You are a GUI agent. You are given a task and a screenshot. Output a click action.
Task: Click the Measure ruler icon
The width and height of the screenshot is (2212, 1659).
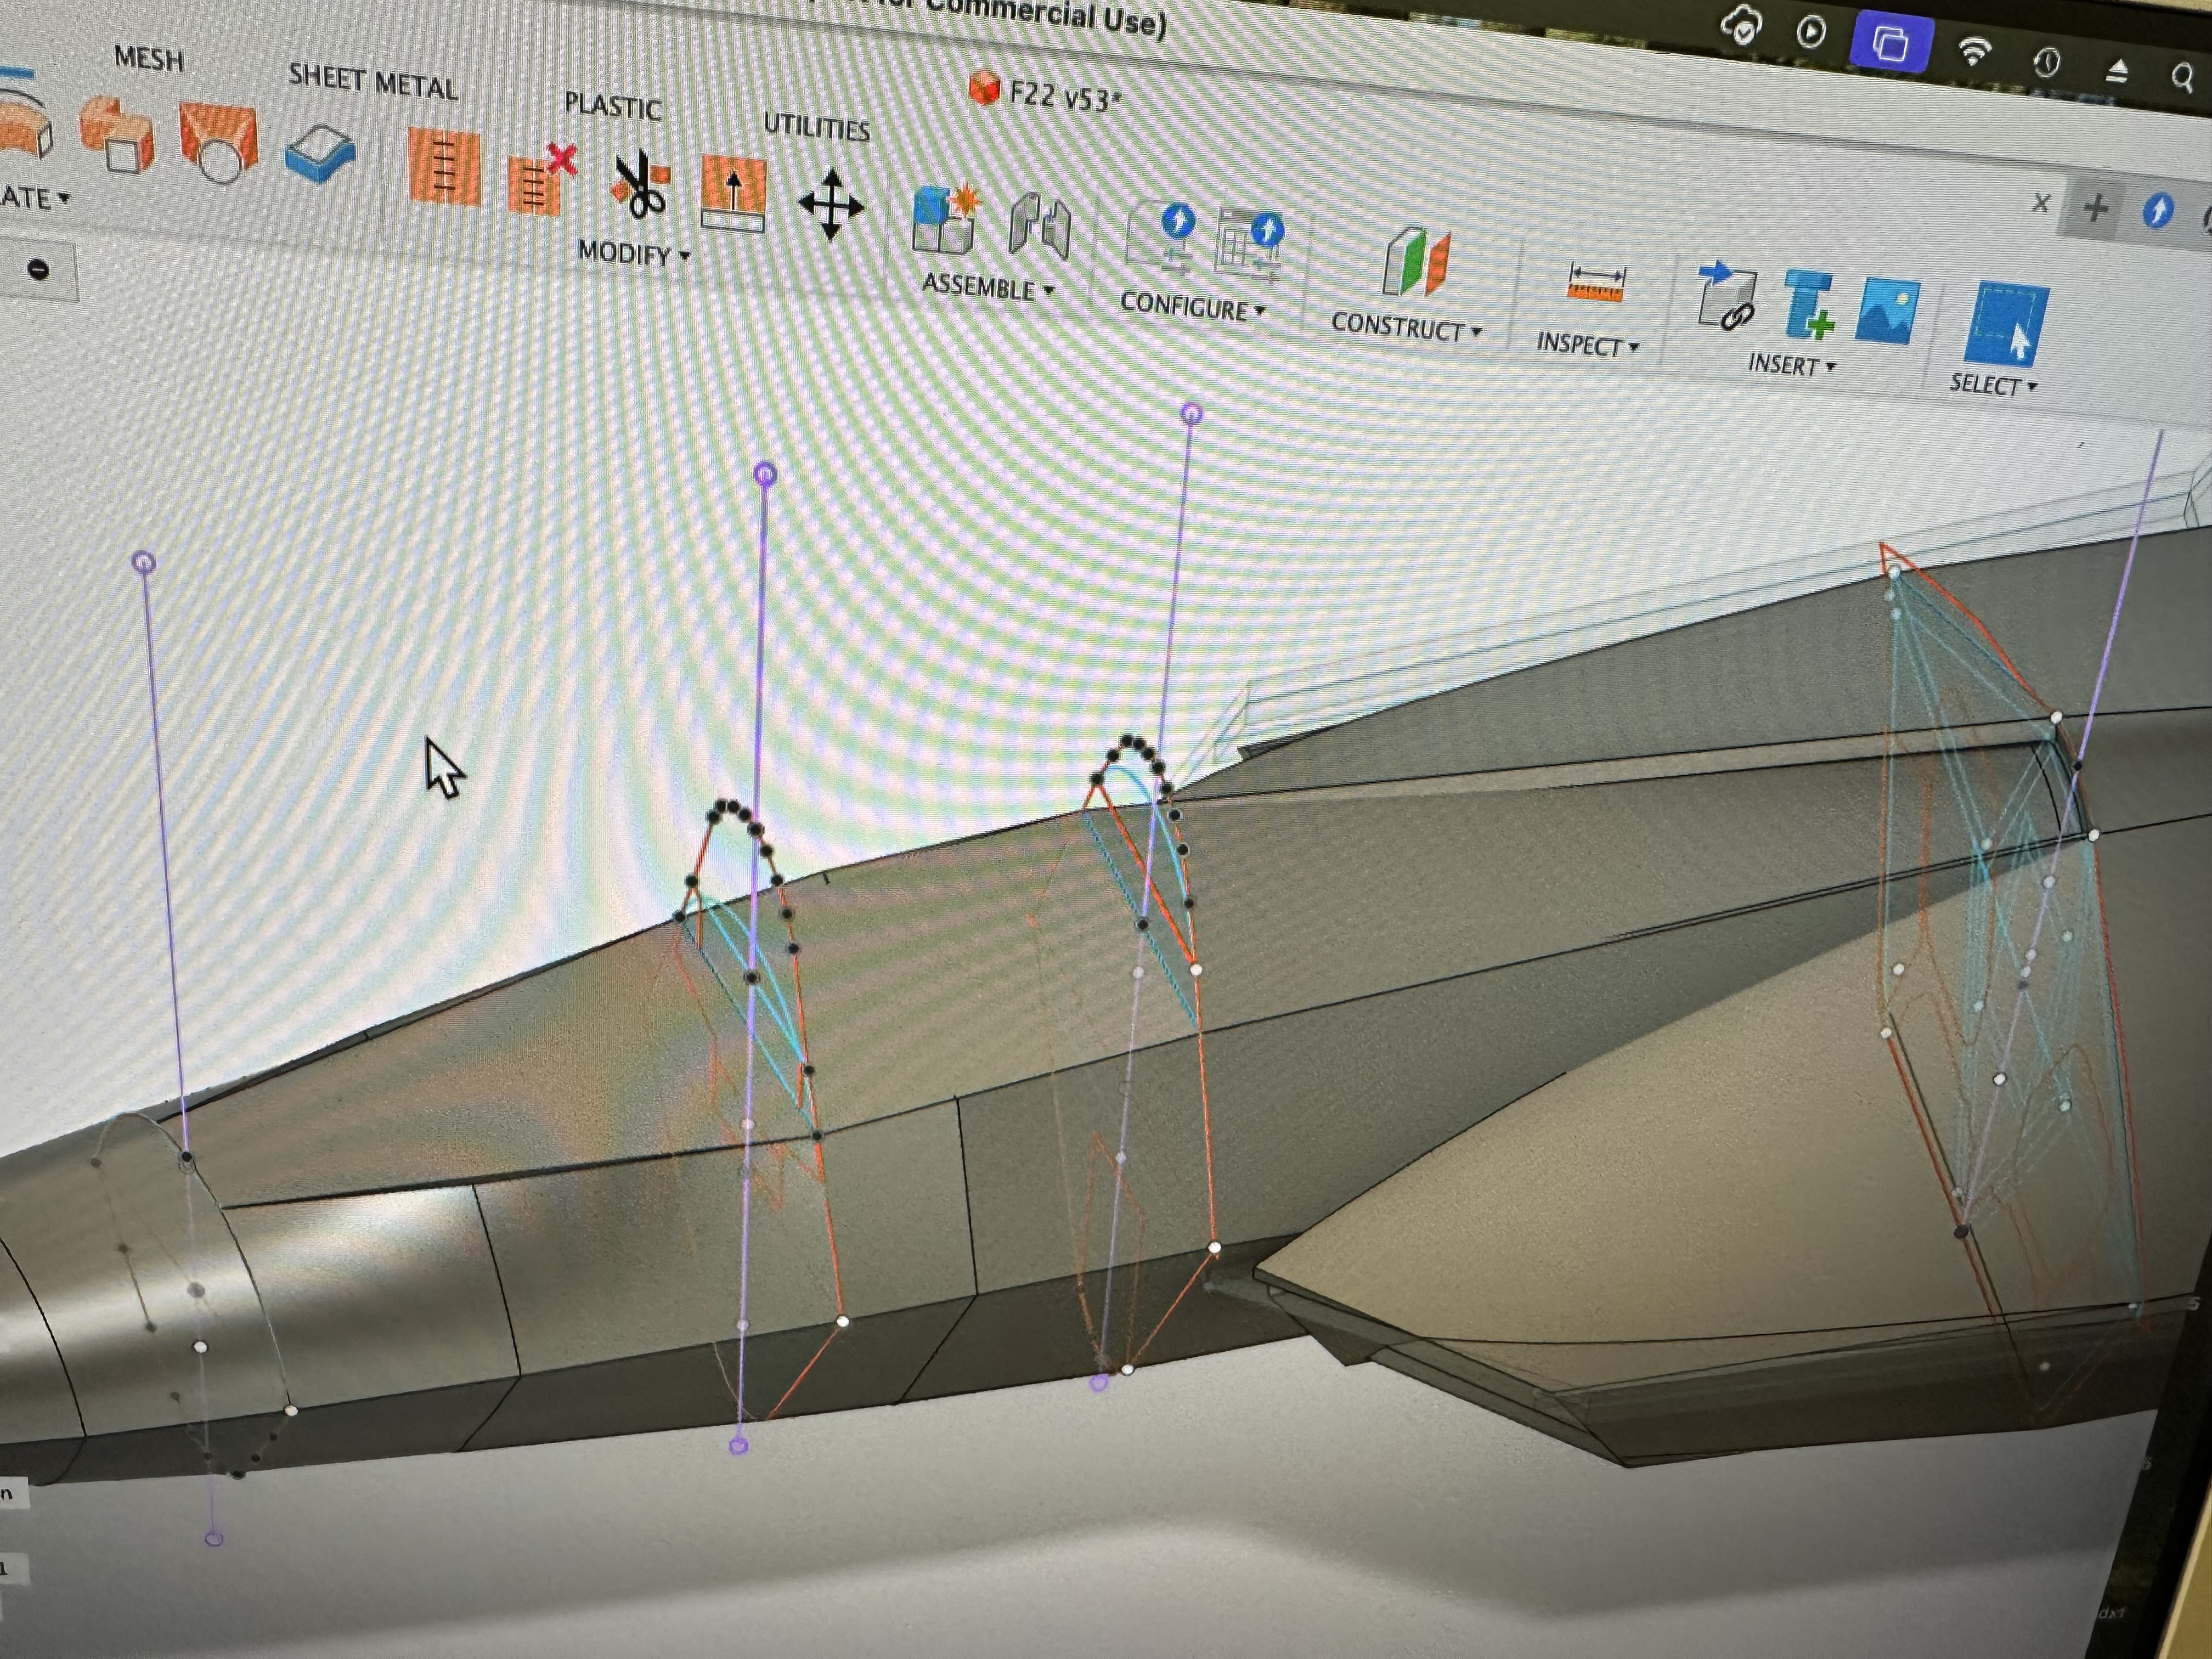(x=1597, y=283)
